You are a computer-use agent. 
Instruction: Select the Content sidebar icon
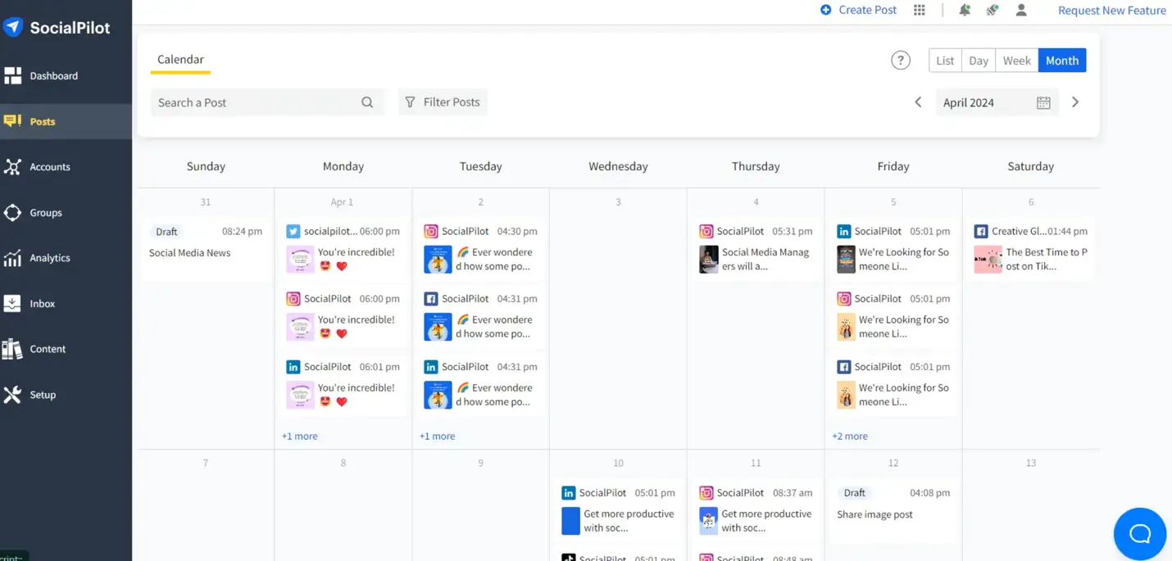point(13,348)
